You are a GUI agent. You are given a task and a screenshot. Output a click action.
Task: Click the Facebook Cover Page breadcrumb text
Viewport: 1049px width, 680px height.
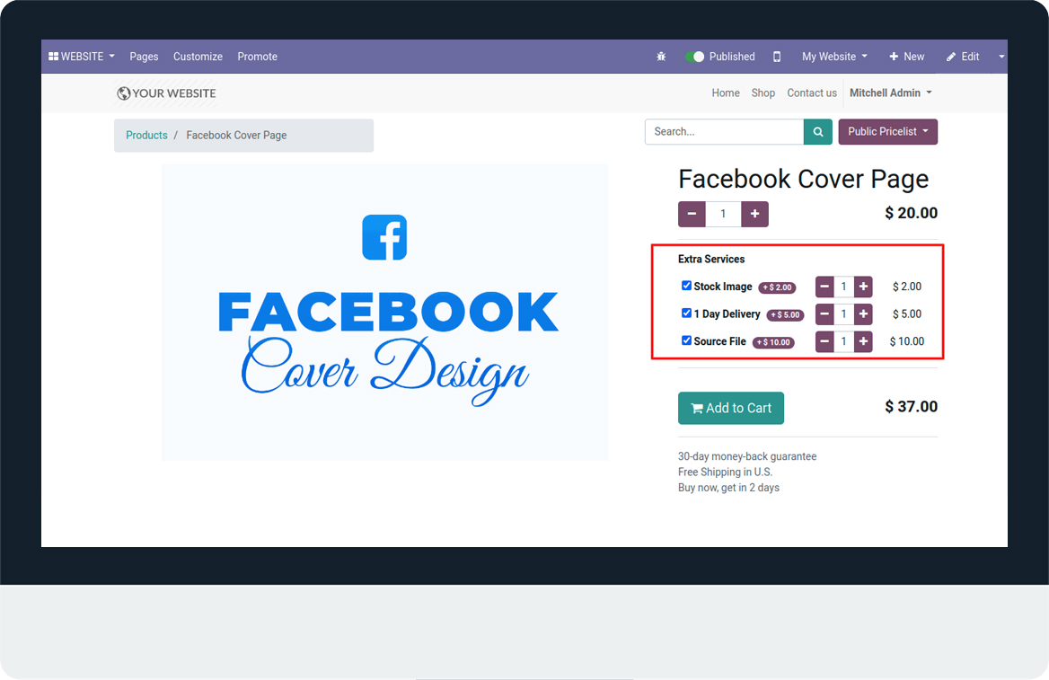pos(236,136)
